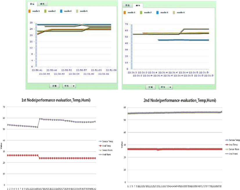Switch to second tab in left chart panel
The width and height of the screenshot is (240, 190).
pyautogui.click(x=43, y=4)
